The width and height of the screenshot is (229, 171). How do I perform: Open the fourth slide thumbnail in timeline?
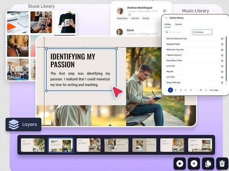pyautogui.click(x=116, y=145)
